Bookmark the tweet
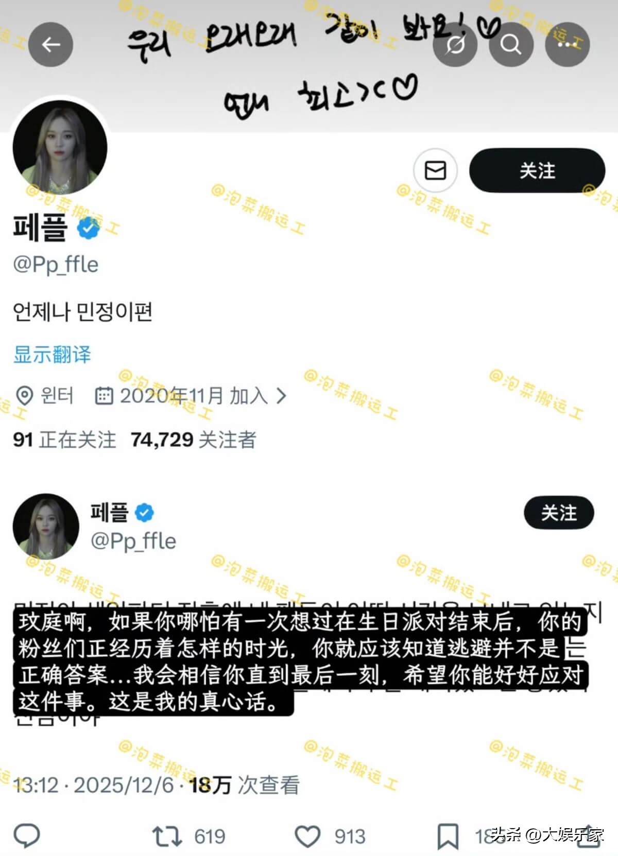 click(x=448, y=836)
